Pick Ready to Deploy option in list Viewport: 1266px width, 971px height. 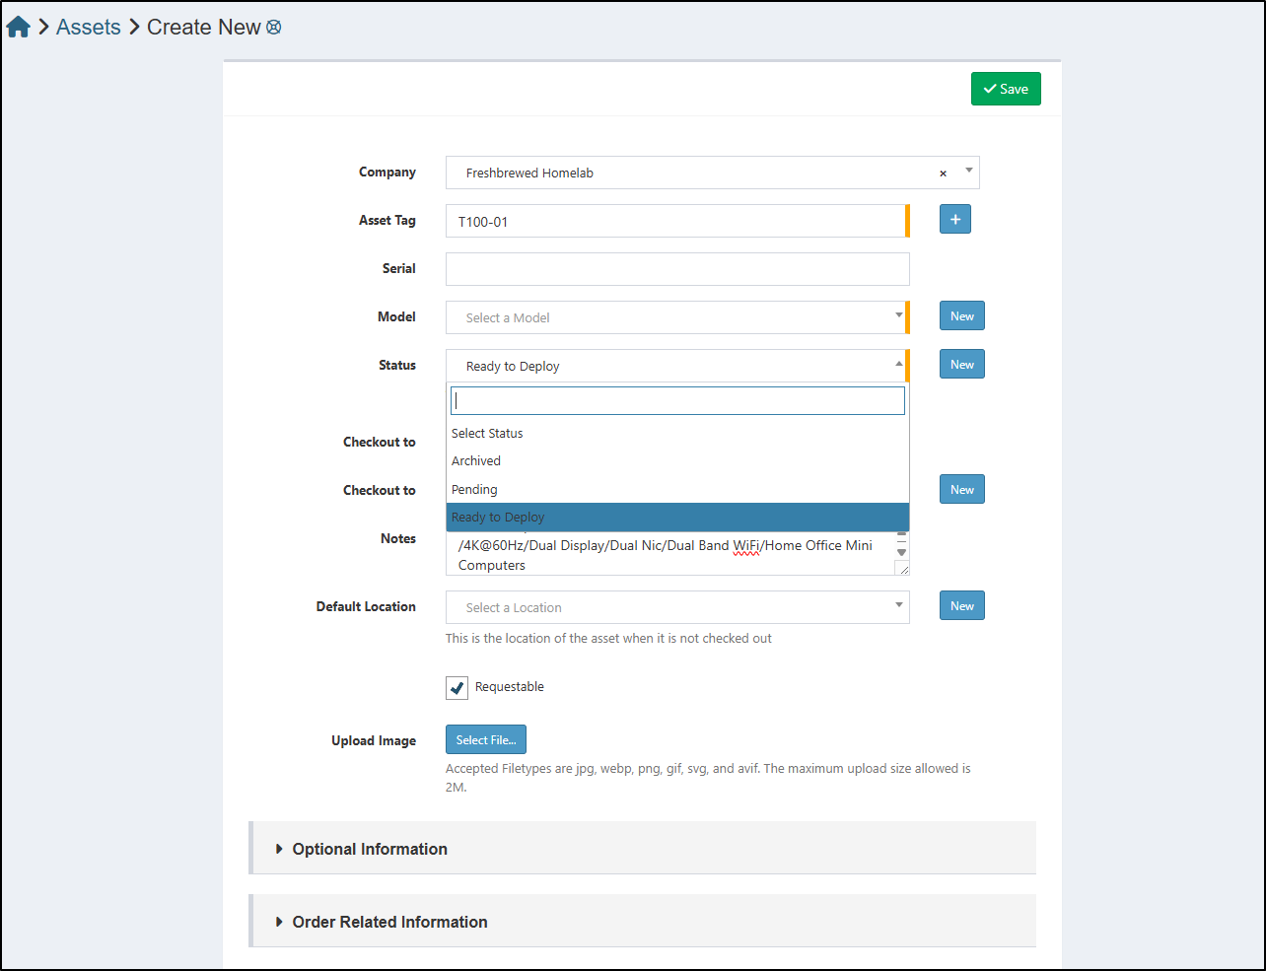[498, 518]
